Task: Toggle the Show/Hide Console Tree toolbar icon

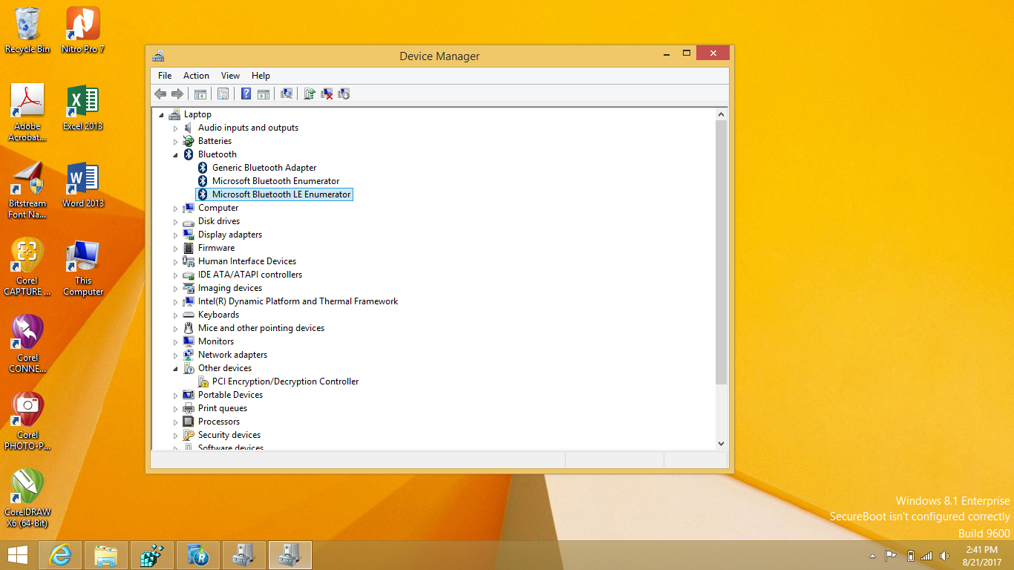Action: click(x=200, y=94)
